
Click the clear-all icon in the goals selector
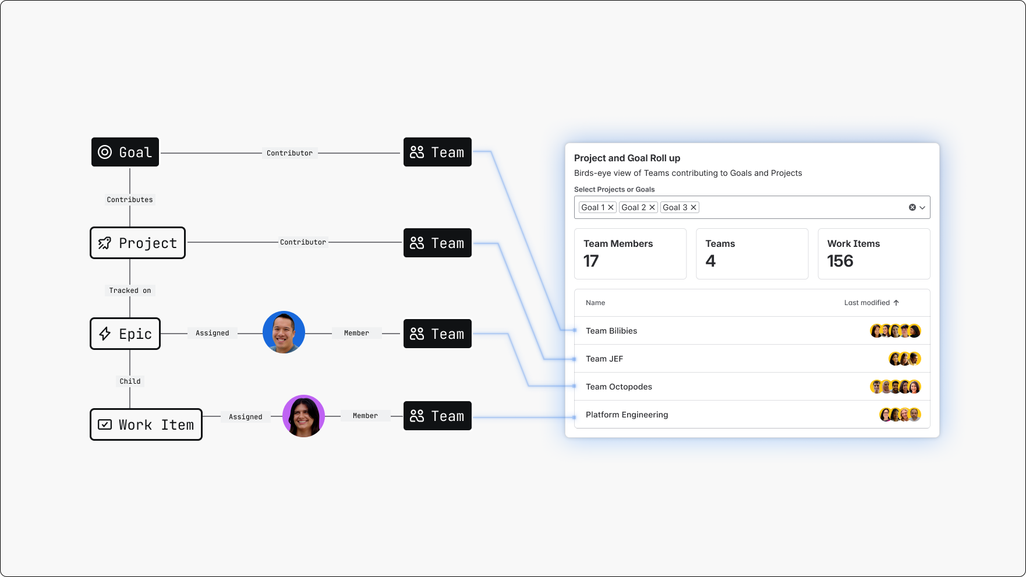pyautogui.click(x=912, y=207)
